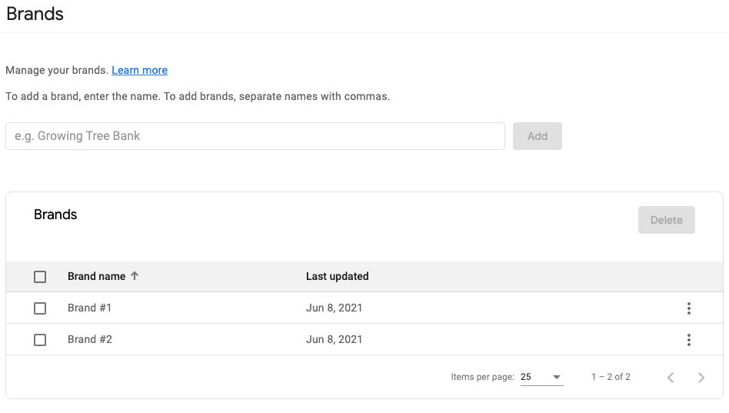The height and width of the screenshot is (413, 729).
Task: Select the Brand #1 name cell
Action: tap(89, 308)
